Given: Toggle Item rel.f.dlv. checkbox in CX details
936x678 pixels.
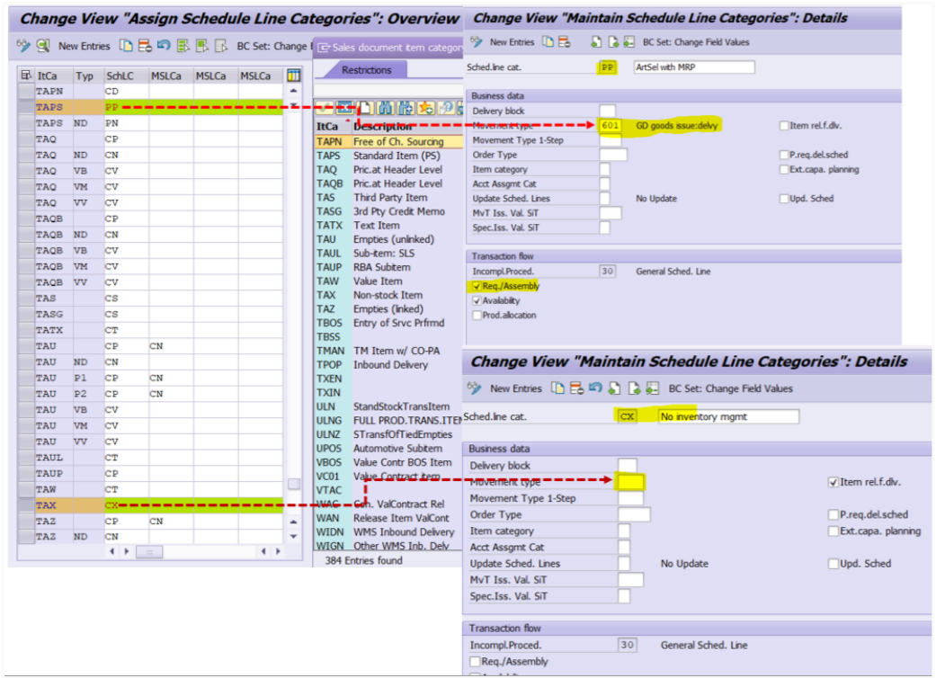Looking at the screenshot, I should 833,482.
